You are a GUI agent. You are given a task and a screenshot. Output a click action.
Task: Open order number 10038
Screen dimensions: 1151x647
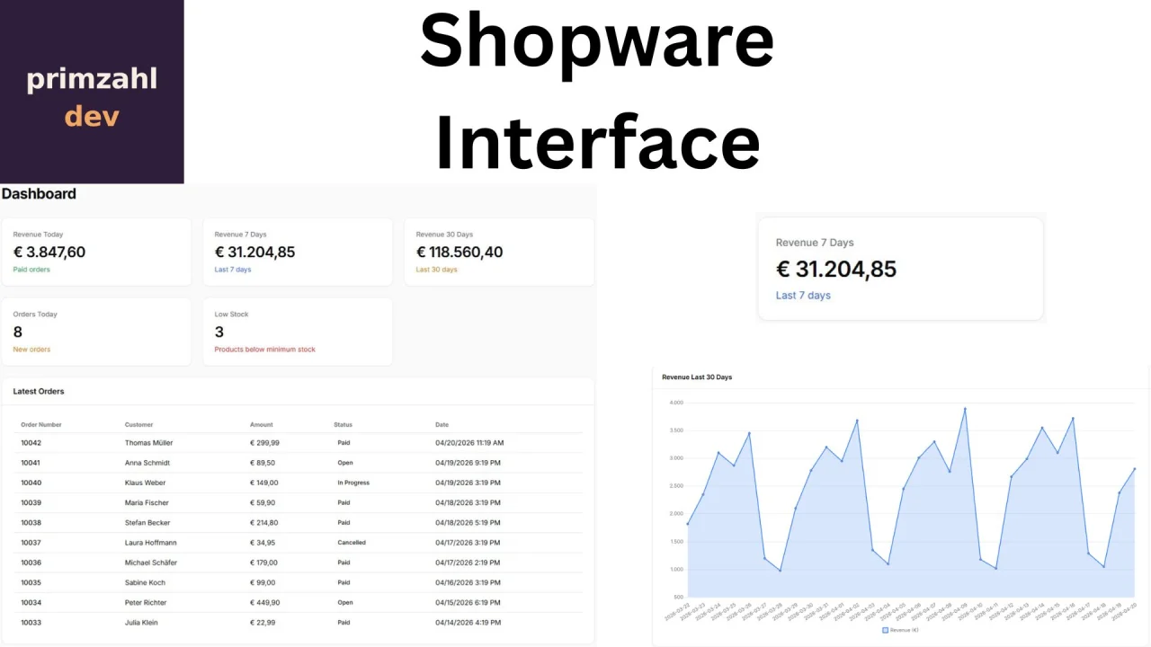coord(31,523)
